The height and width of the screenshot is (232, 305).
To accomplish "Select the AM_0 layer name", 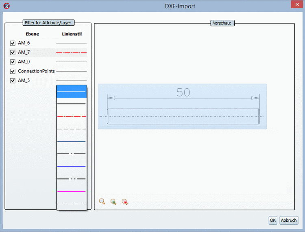I will pyautogui.click(x=24, y=62).
